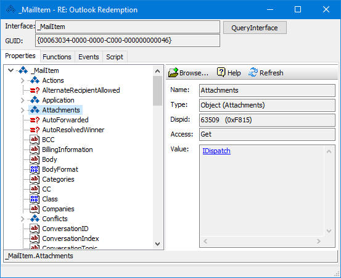The height and width of the screenshot is (278, 341).
Task: Click the BCC string icon
Action: (x=35, y=140)
